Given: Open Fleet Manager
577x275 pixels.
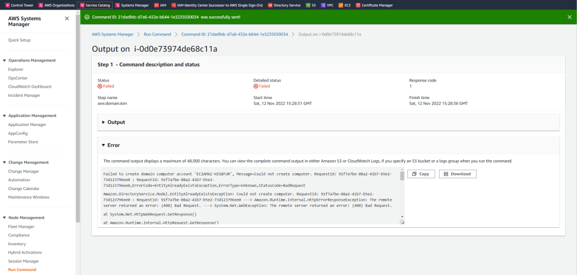Looking at the screenshot, I should click(21, 227).
